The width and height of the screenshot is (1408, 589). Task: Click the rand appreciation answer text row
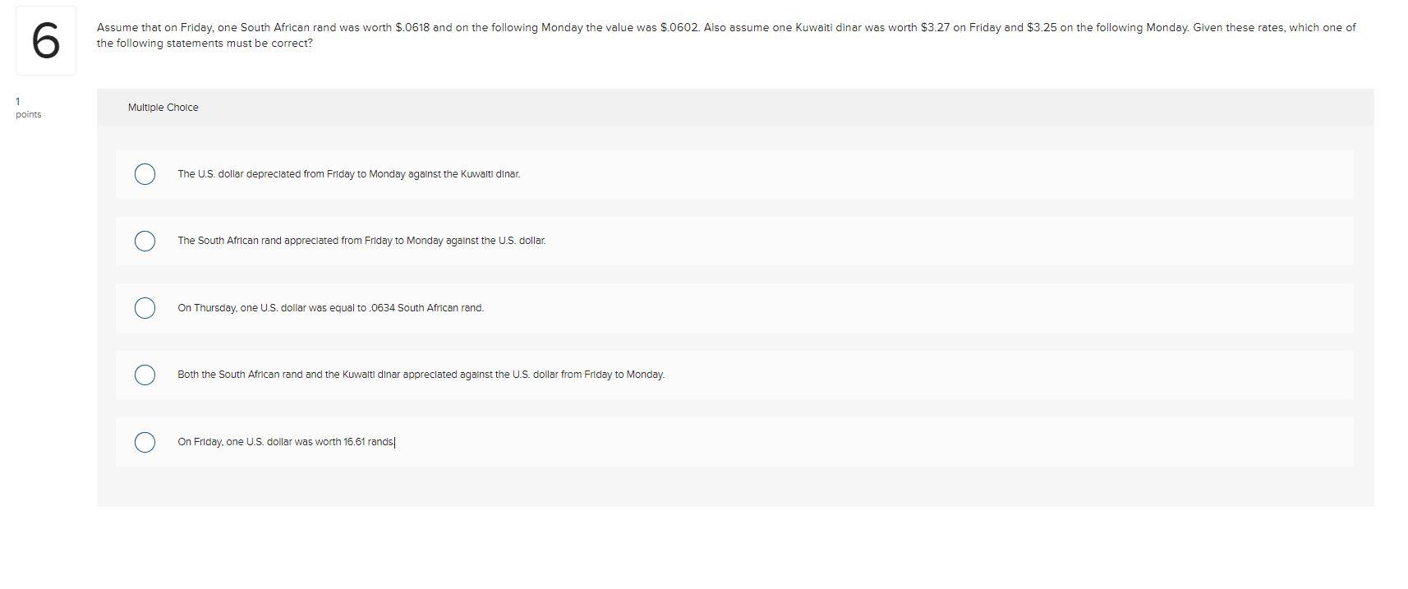tap(361, 241)
